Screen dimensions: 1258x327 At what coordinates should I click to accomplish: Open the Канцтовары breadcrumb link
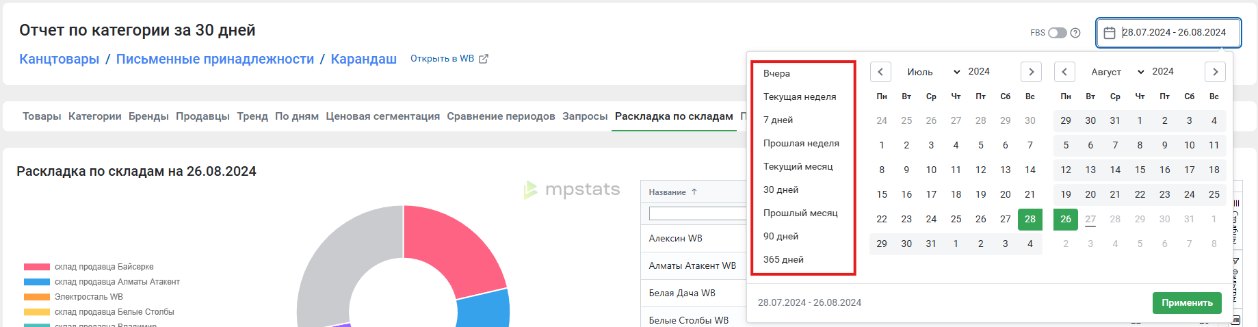click(x=60, y=60)
